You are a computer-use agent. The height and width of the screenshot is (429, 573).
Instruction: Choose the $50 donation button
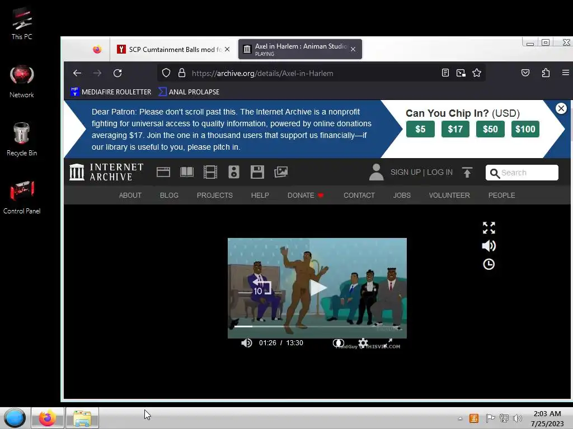[x=490, y=129]
